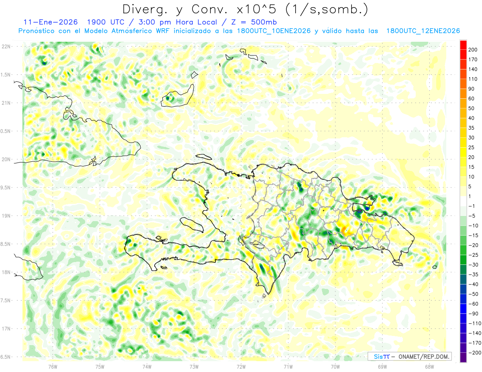Click the '73W' longitude label

coord(194,366)
